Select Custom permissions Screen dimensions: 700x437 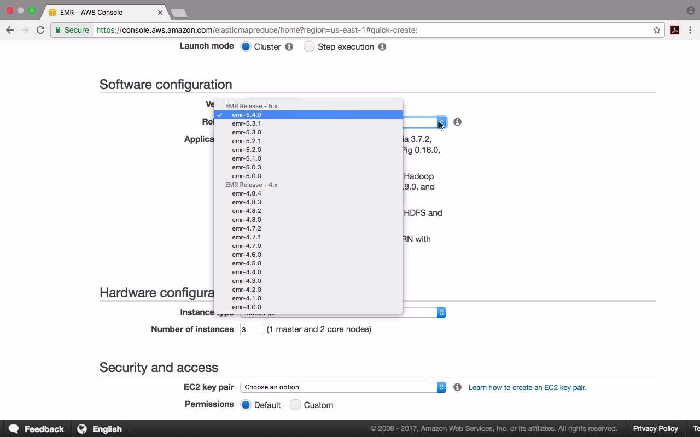point(295,405)
